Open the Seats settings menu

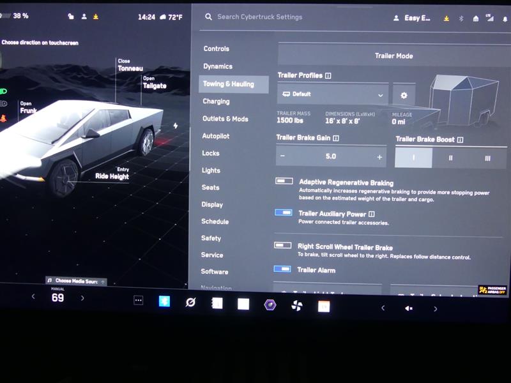[210, 187]
